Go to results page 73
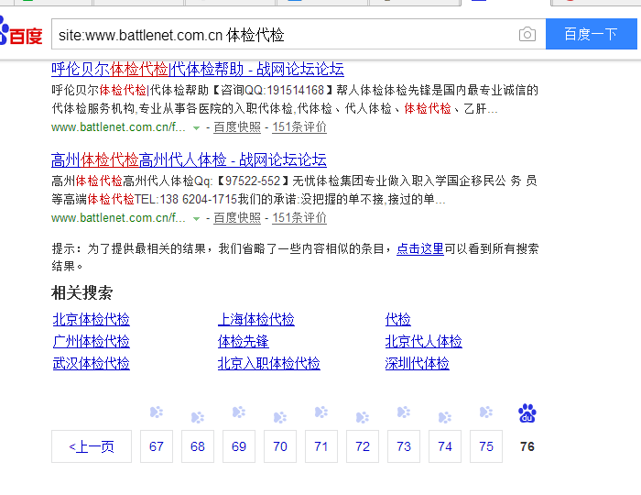 coord(404,446)
